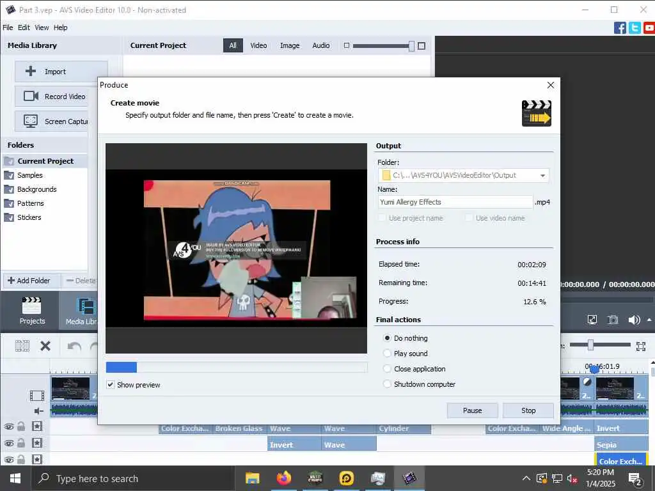Open the Media Library filmstrip icon
Viewport: 655px width, 491px height.
[86, 306]
